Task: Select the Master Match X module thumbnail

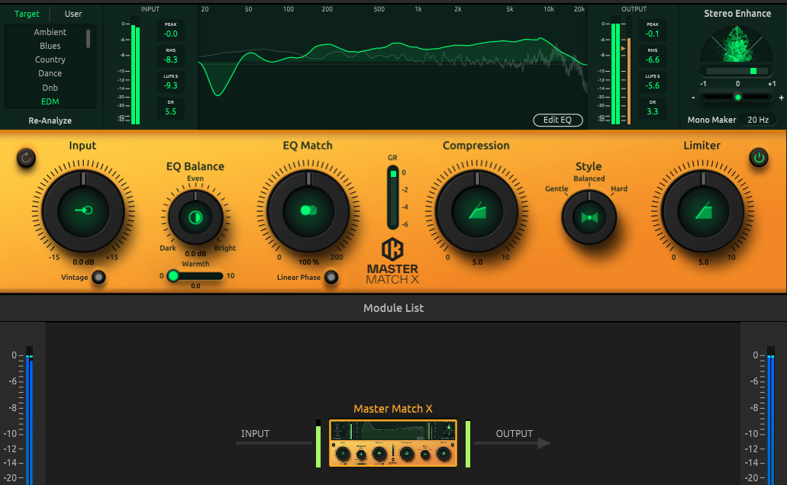Action: 393,443
